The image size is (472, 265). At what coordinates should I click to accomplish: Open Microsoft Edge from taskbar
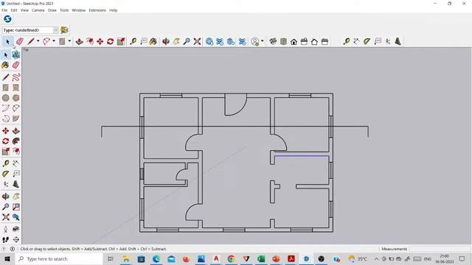(156, 258)
